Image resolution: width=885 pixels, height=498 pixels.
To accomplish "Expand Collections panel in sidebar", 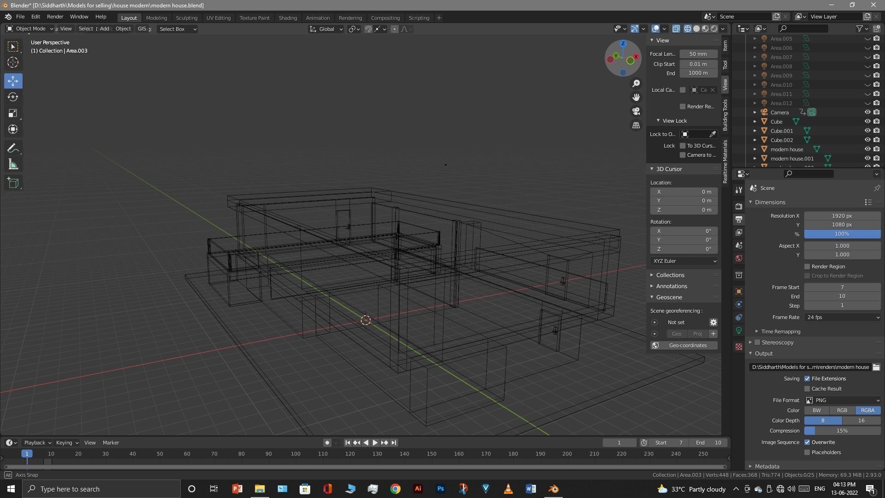I will point(670,275).
